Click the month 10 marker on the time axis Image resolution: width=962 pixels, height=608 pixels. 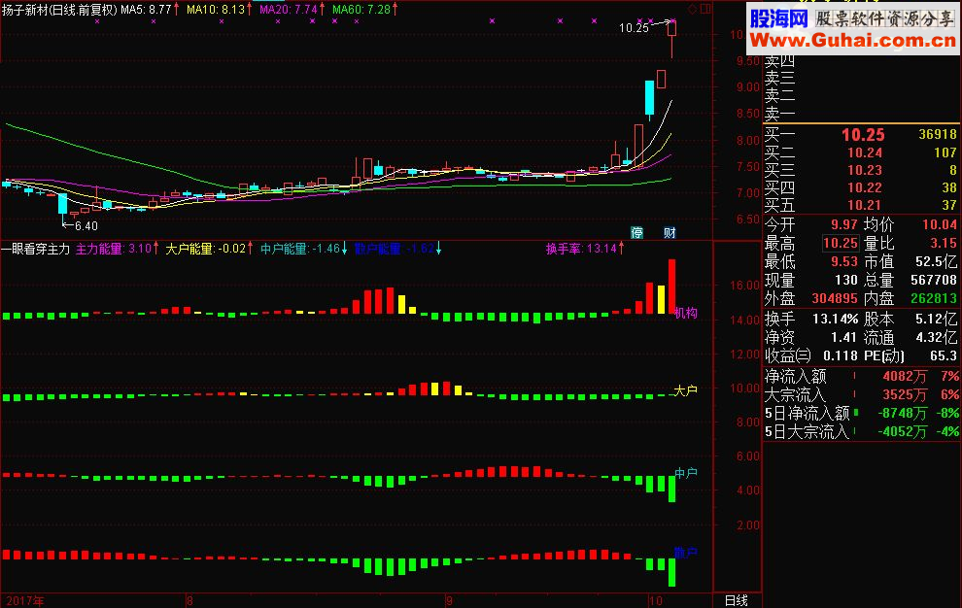pyautogui.click(x=656, y=600)
